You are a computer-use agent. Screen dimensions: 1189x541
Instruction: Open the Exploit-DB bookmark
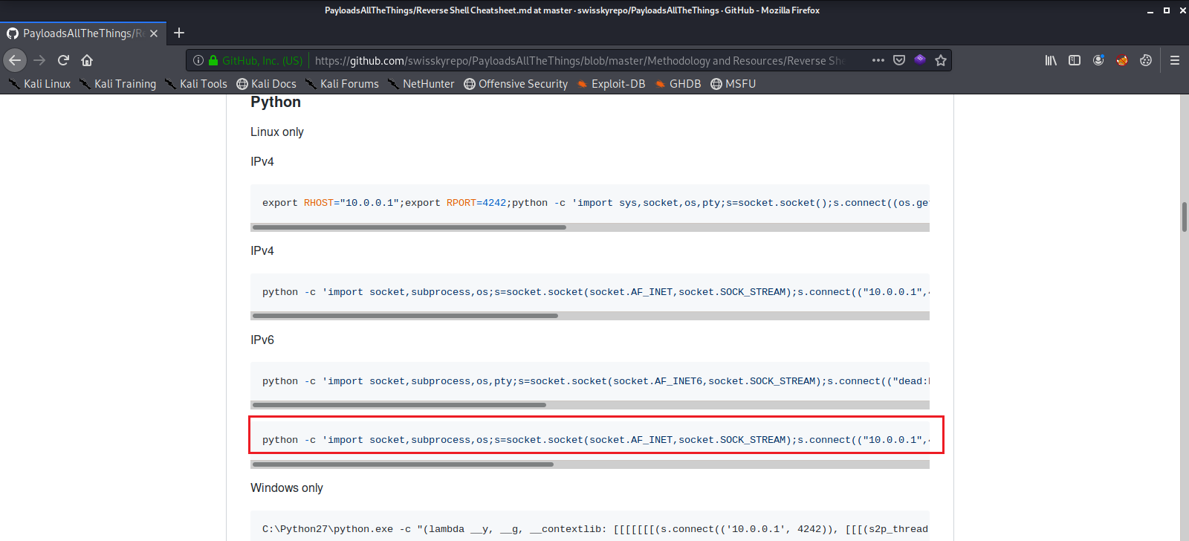tap(611, 84)
